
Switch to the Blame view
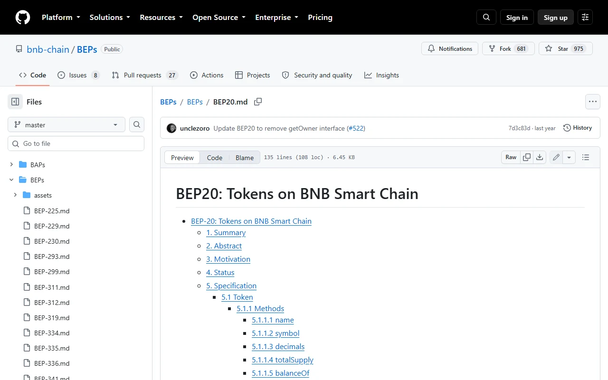point(245,158)
